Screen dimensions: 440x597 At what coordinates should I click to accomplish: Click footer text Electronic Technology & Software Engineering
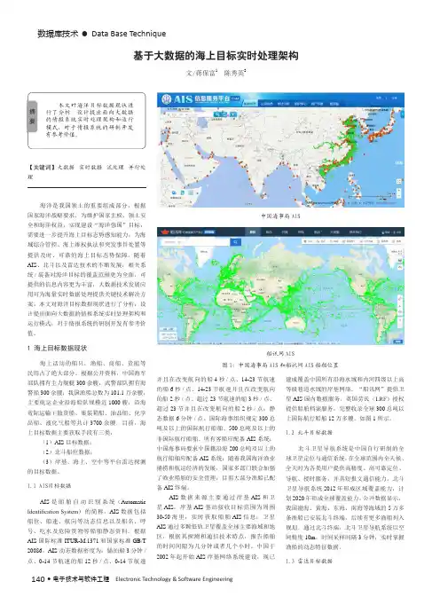pos(174,579)
